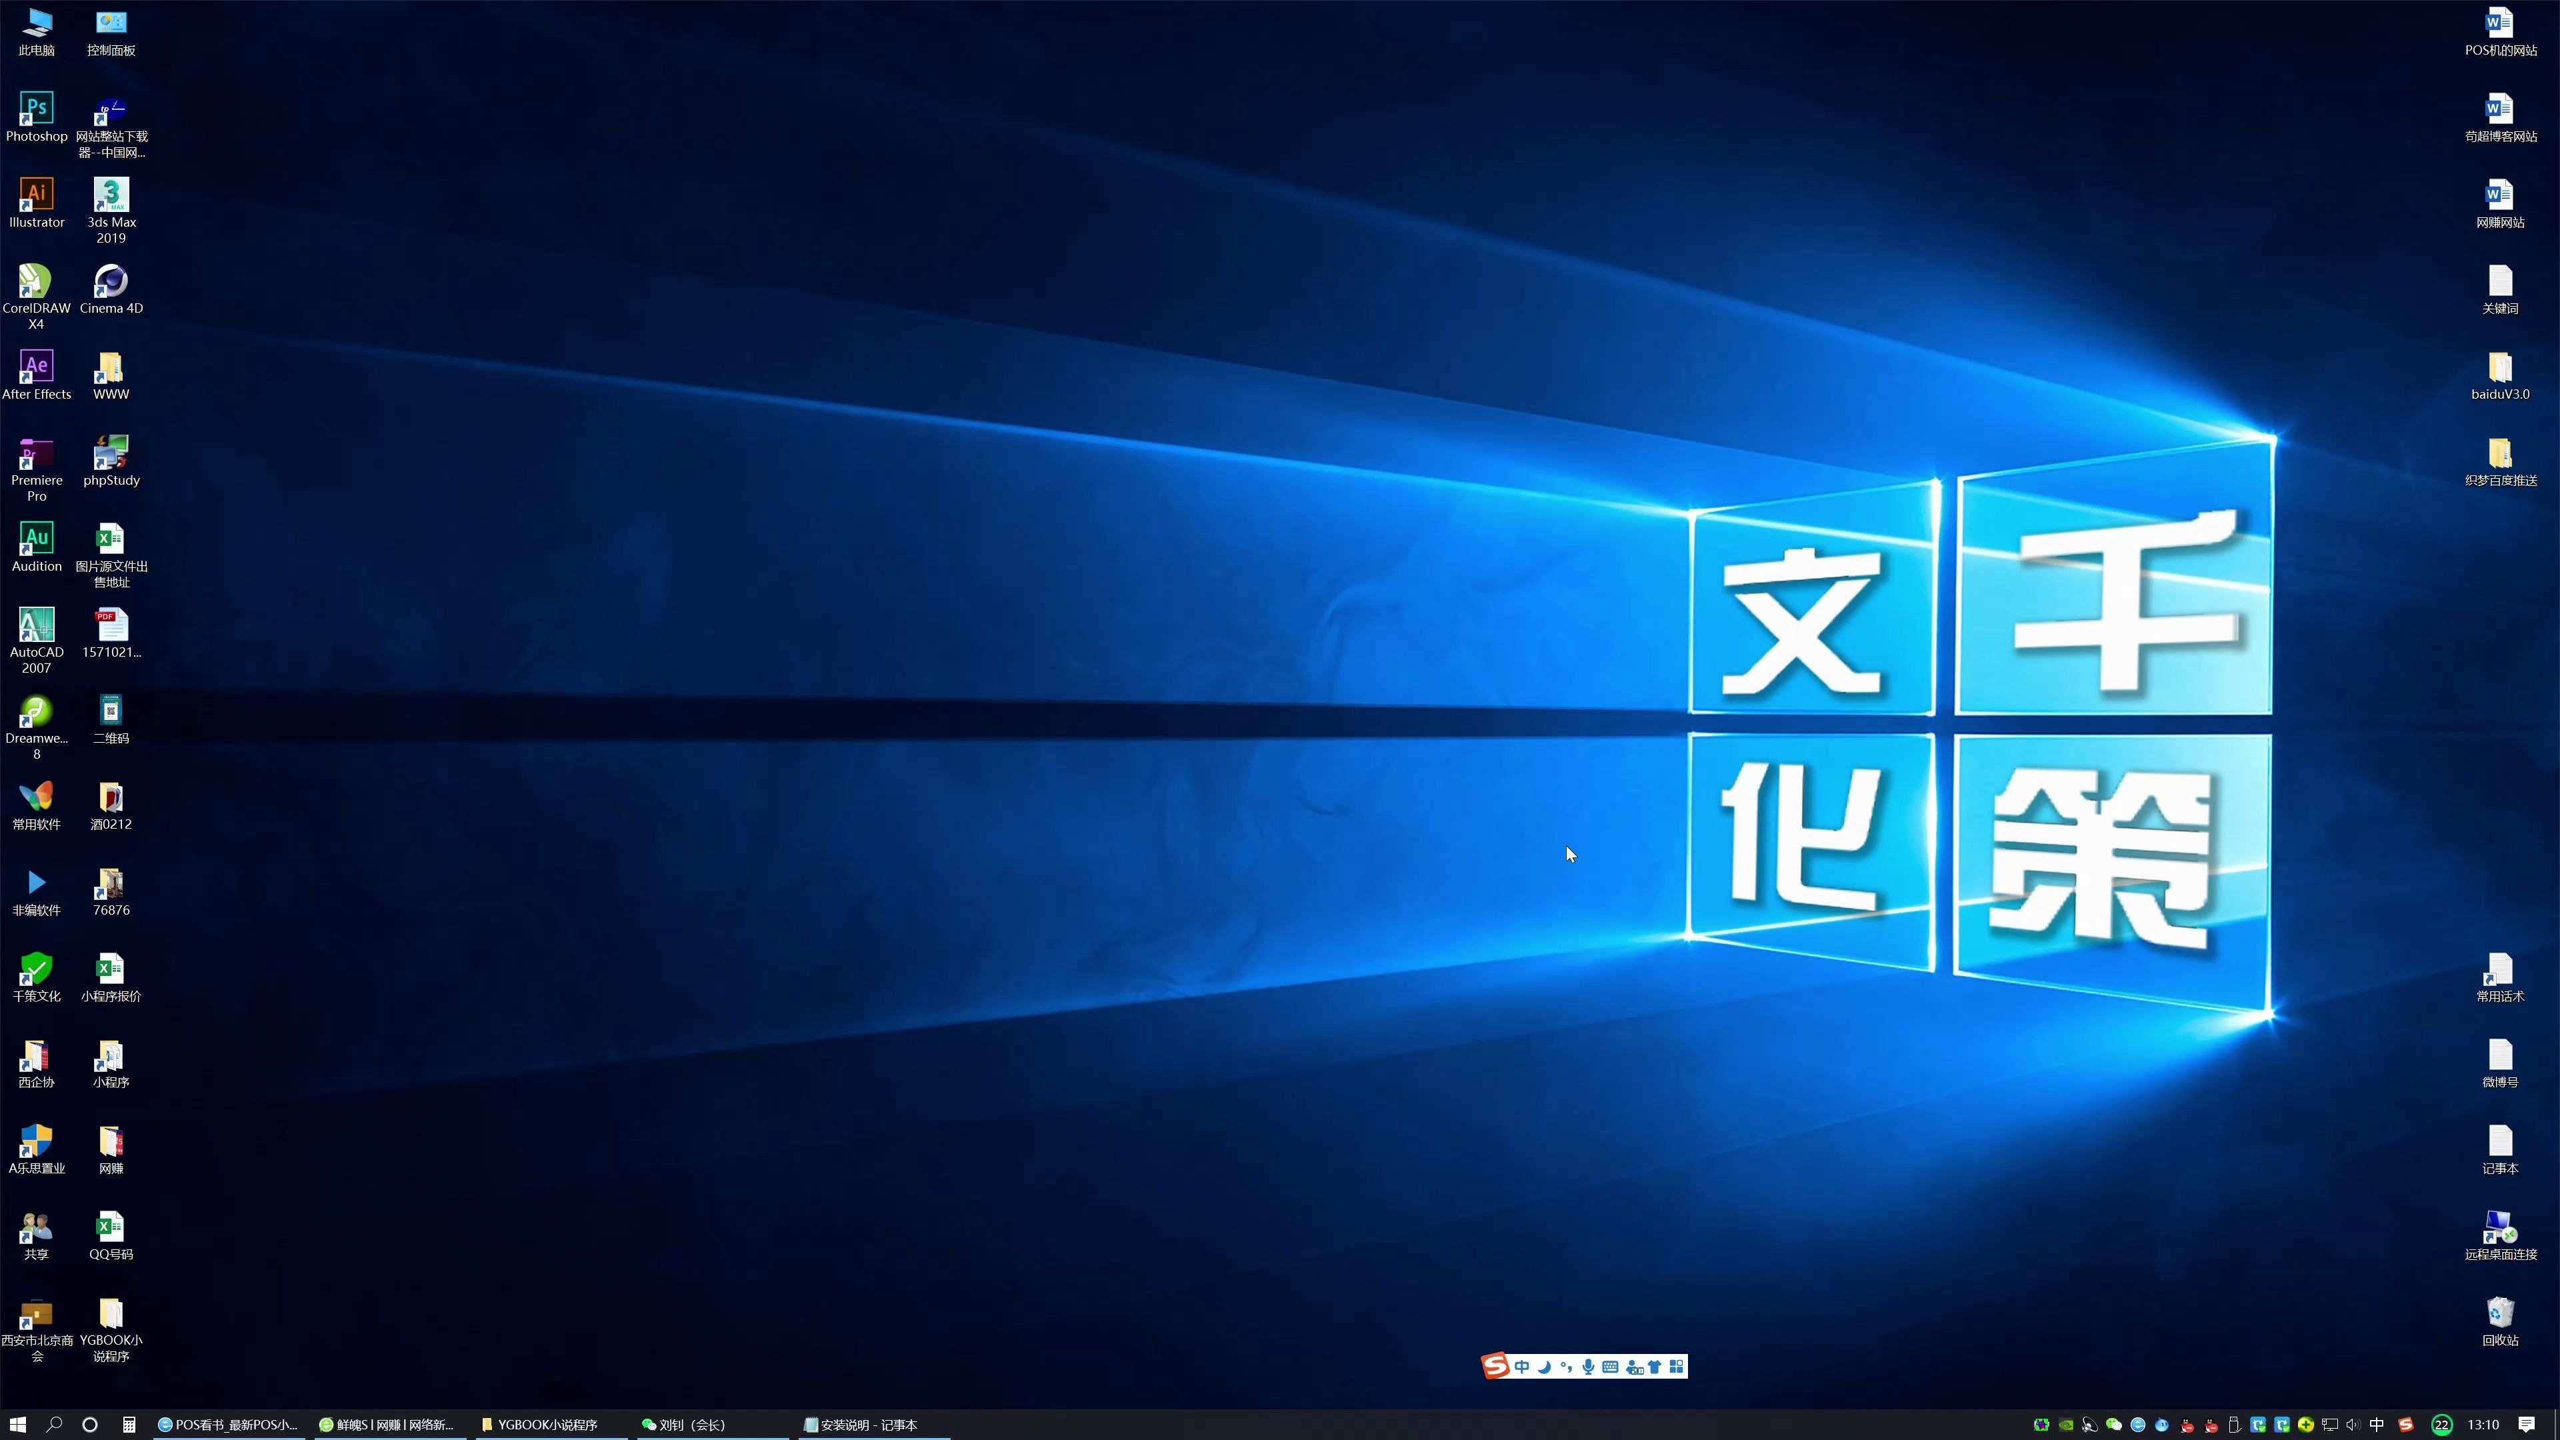Open the Windows Start menu

pyautogui.click(x=18, y=1424)
